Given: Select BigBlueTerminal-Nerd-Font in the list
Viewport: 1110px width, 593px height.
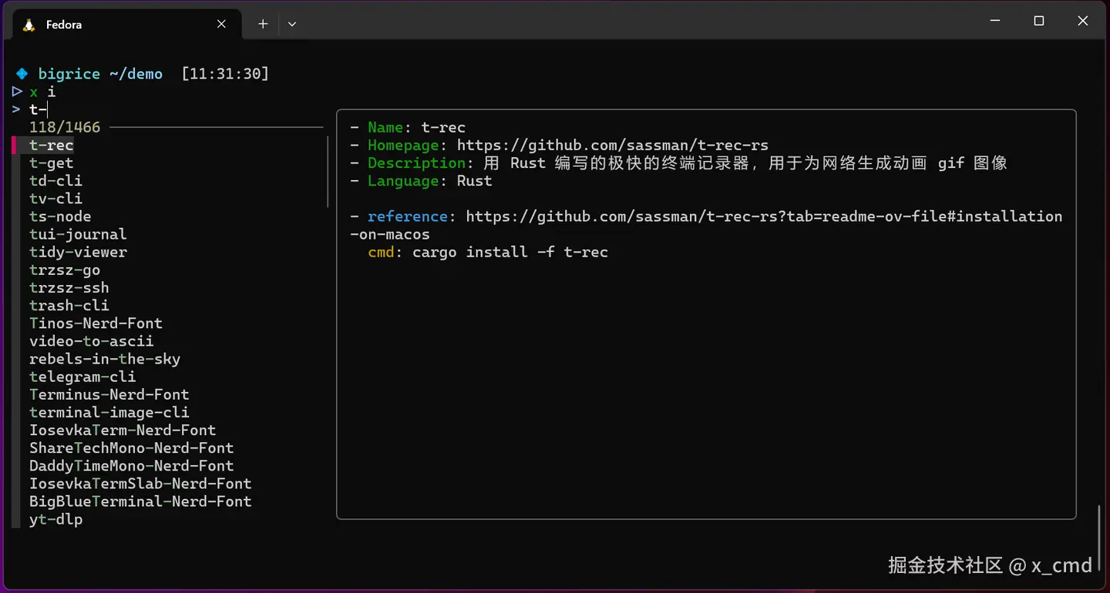Looking at the screenshot, I should pos(140,501).
